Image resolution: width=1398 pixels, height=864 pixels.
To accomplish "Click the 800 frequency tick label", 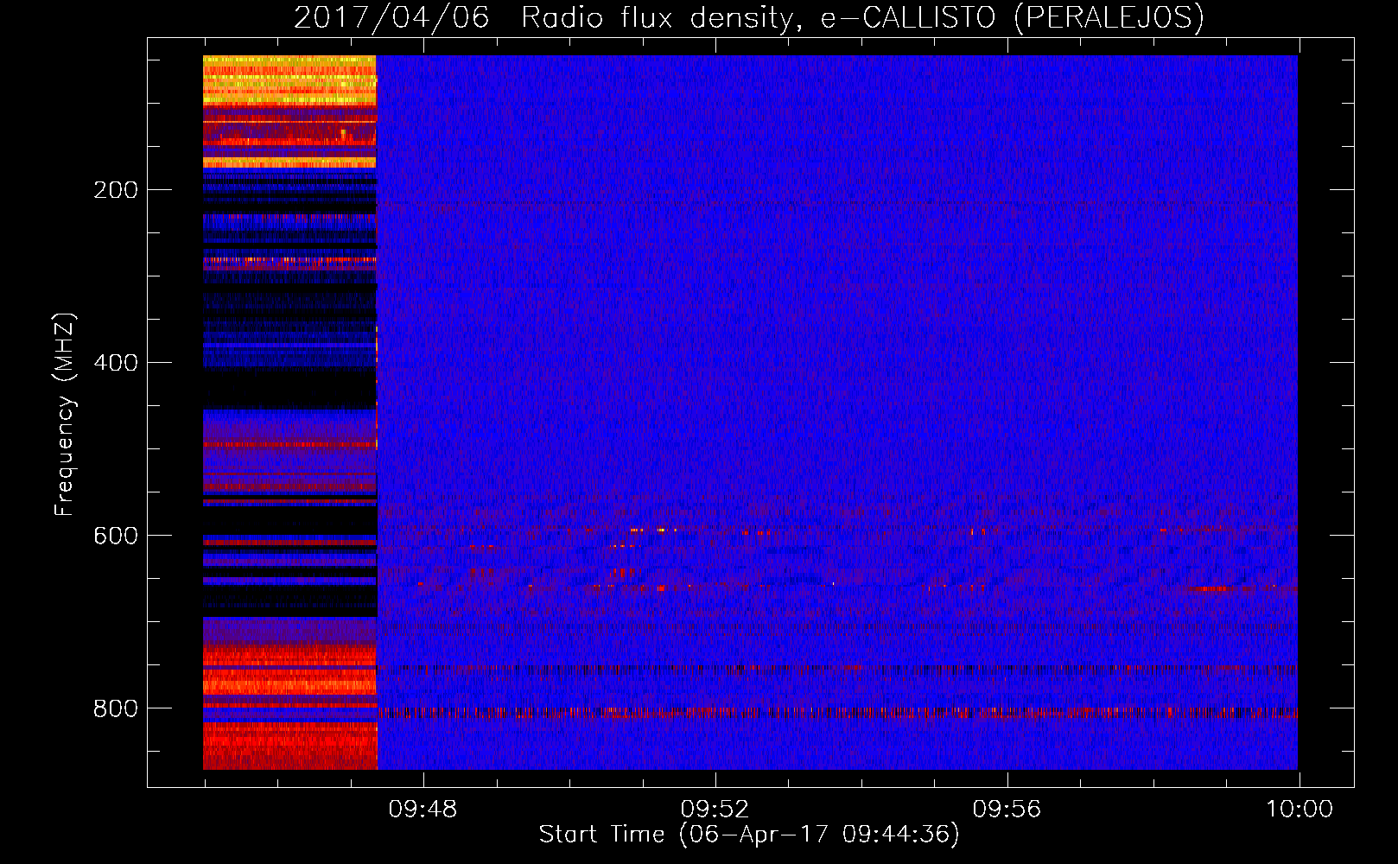I will [116, 708].
